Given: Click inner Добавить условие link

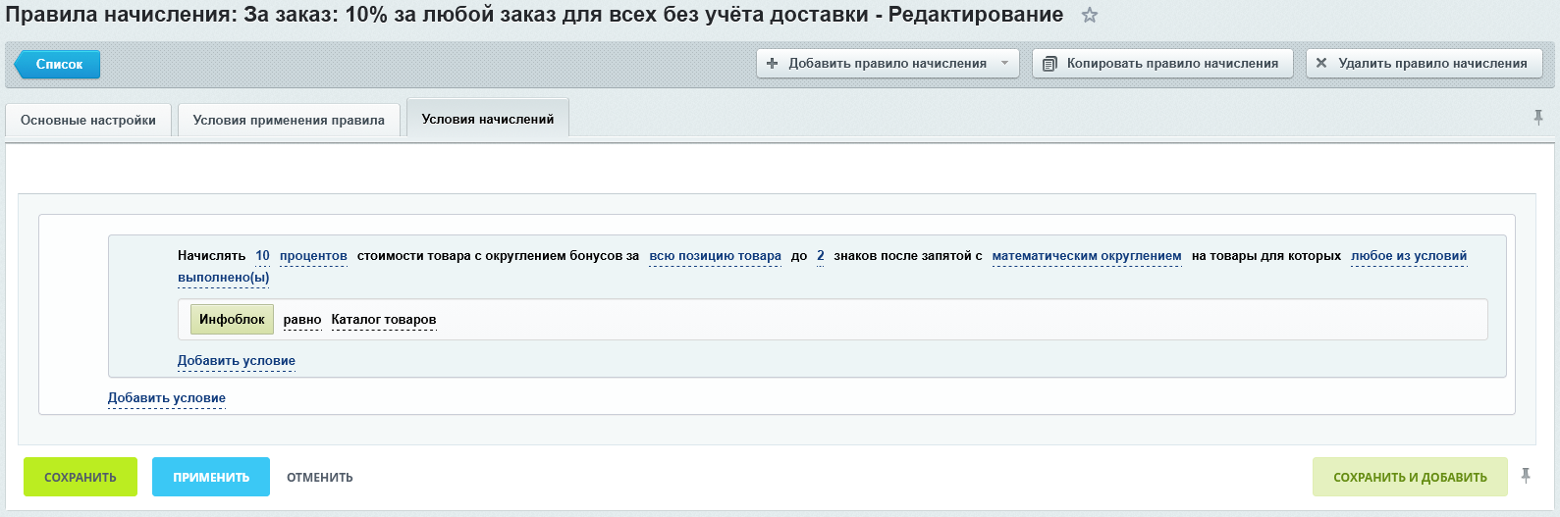Looking at the screenshot, I should (236, 361).
